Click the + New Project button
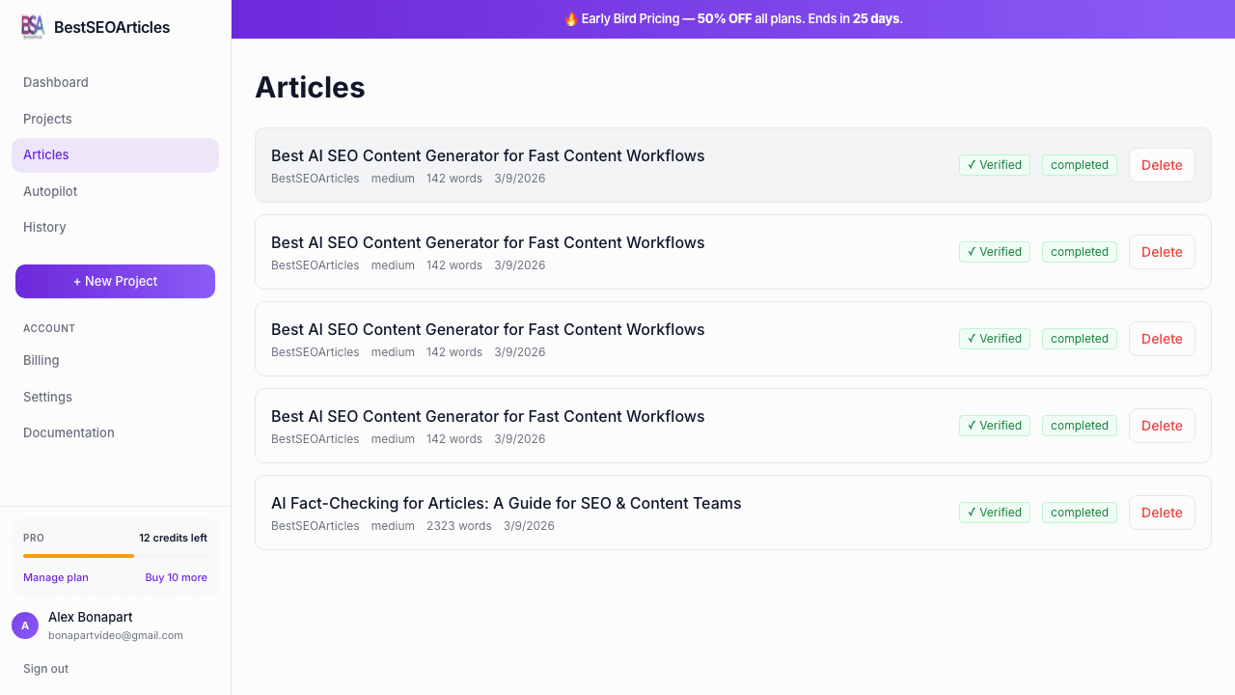Screen dimensions: 1235x695 point(115,281)
